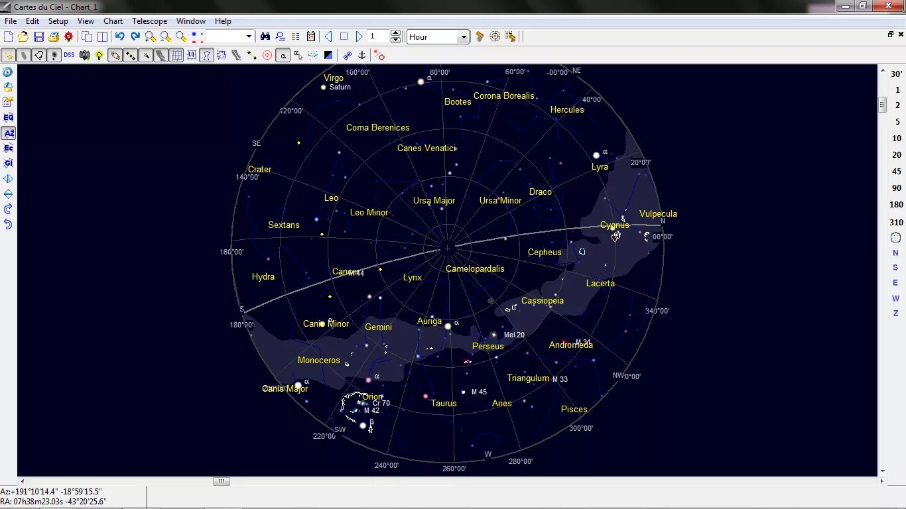
Task: Open the View menu
Action: coord(86,21)
